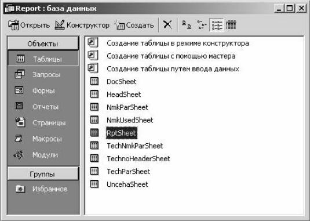Viewport: 310px width, 221px height.
Task: Click the highlighted RptSheet table name
Action: [121, 133]
